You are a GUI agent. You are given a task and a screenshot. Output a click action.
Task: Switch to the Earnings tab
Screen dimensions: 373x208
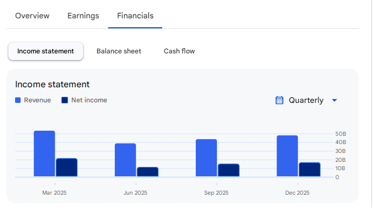83,16
